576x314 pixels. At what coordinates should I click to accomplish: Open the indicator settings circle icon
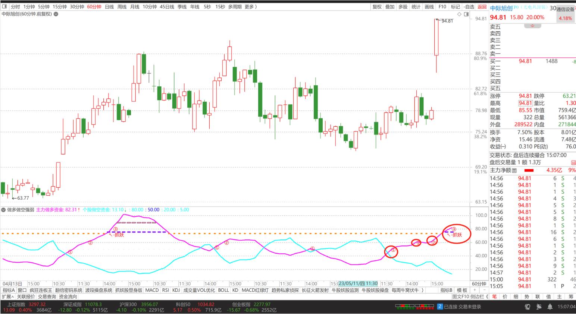point(3,210)
